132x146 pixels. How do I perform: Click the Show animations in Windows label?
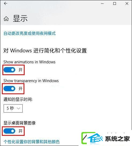point(29,62)
